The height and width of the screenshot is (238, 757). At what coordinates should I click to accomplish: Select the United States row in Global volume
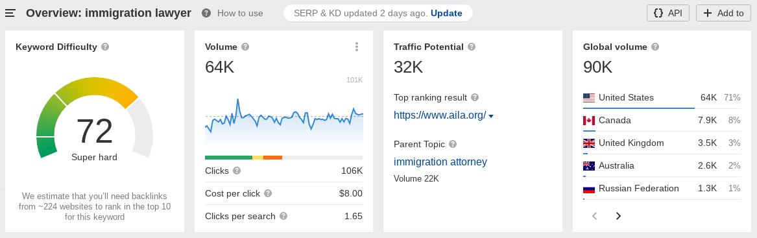coord(662,98)
